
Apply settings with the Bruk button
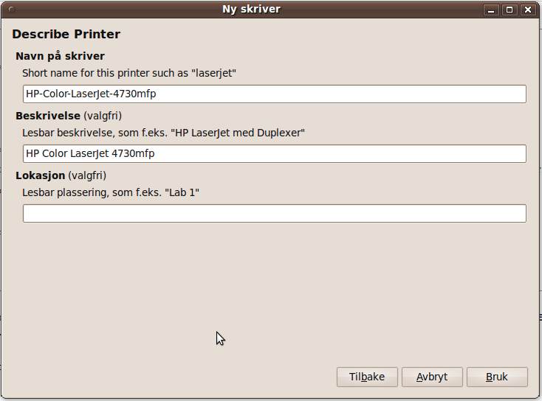coord(497,377)
